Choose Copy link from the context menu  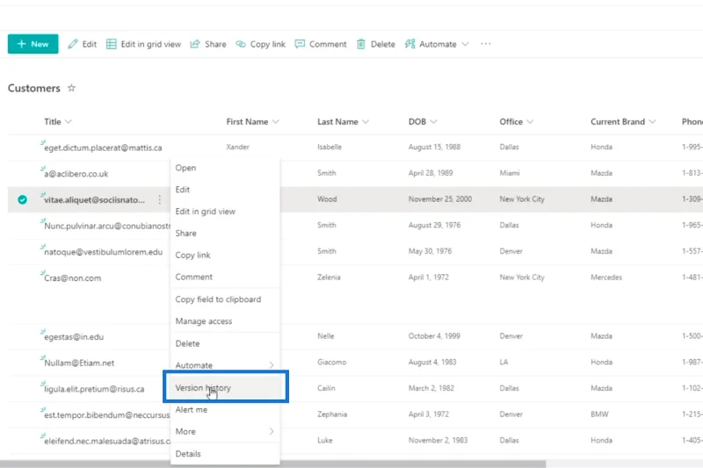click(225, 256)
